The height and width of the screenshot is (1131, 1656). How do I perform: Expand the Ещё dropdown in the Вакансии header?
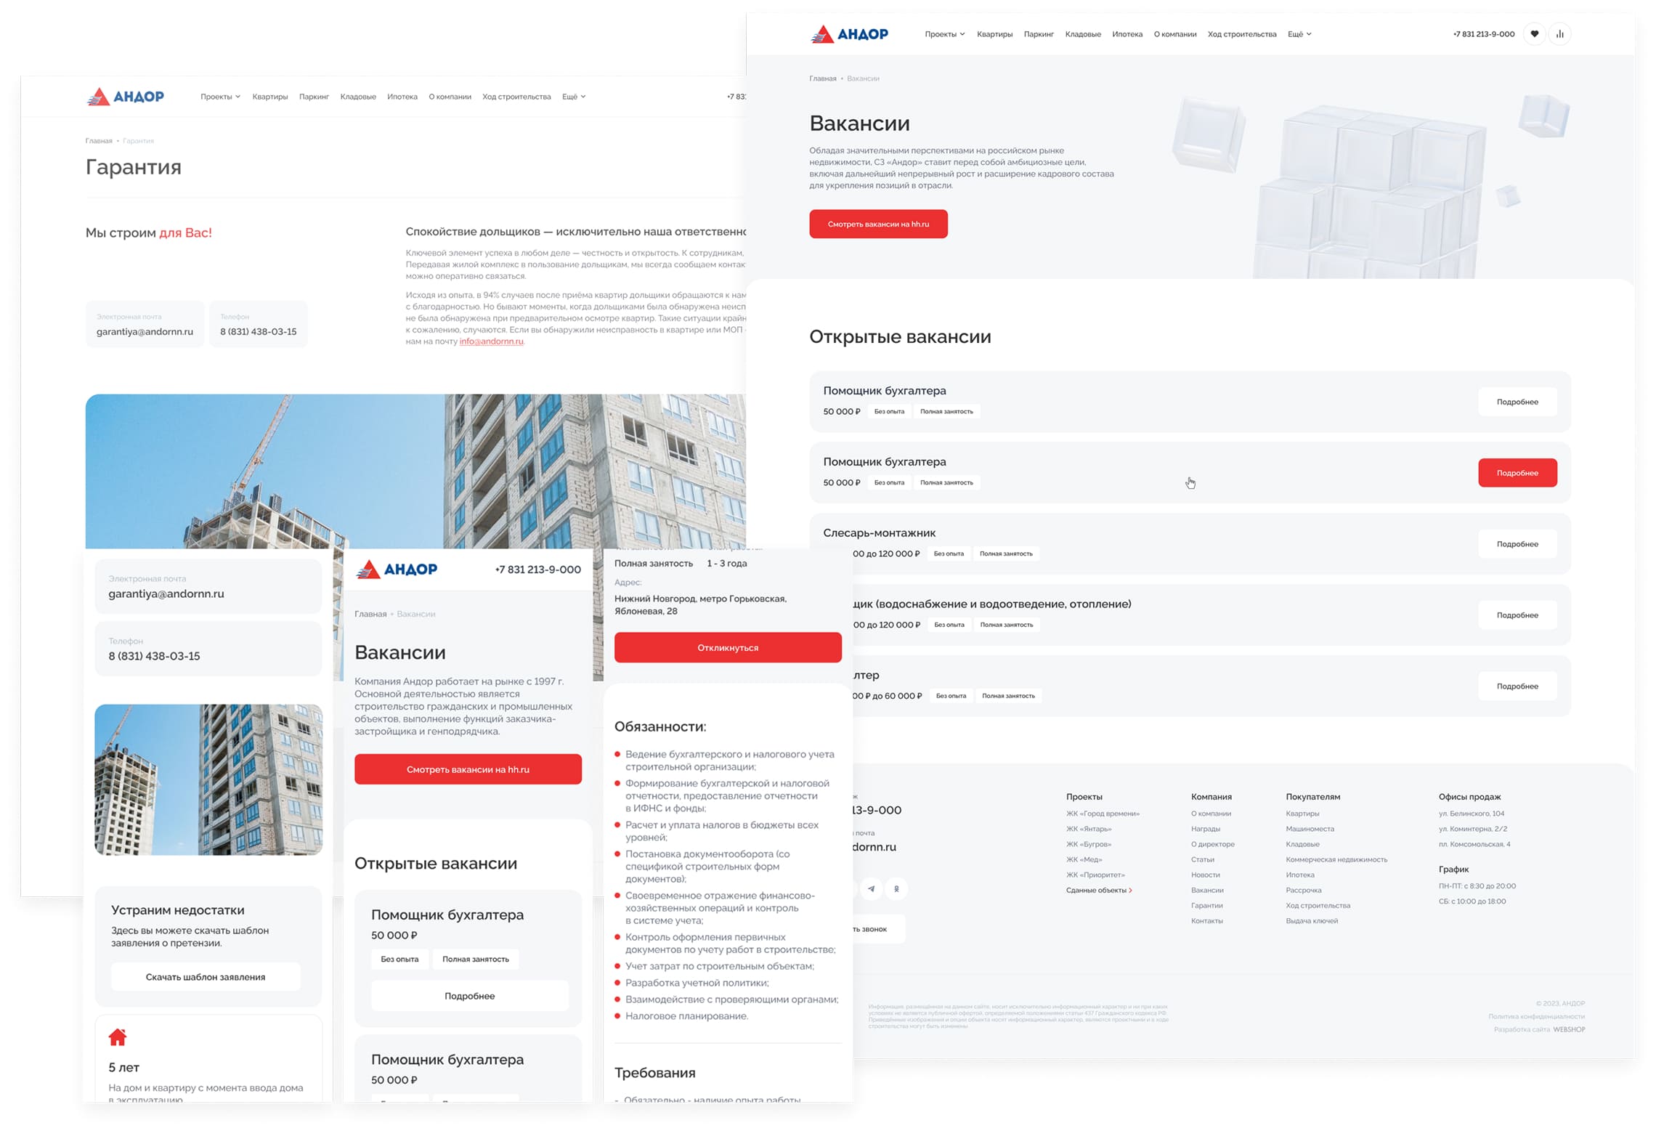1299,34
